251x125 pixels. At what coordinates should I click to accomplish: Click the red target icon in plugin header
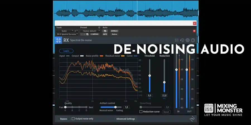pos(194,31)
